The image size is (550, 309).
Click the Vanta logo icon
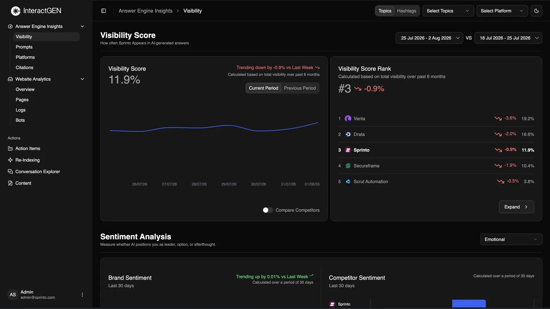pos(348,118)
